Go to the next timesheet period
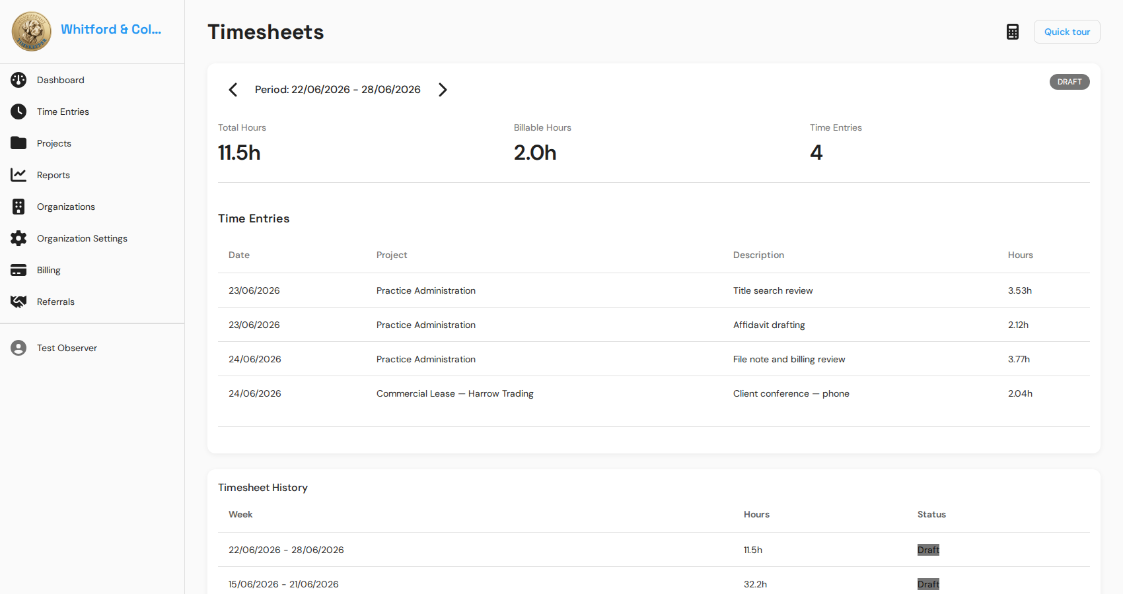The image size is (1123, 594). pos(443,90)
